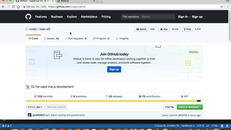Click blue Sign up banner button

pyautogui.click(x=114, y=69)
